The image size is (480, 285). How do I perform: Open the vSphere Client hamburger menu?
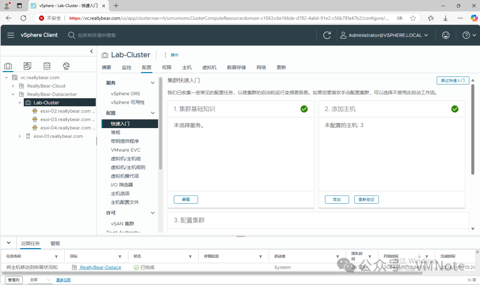click(11, 35)
